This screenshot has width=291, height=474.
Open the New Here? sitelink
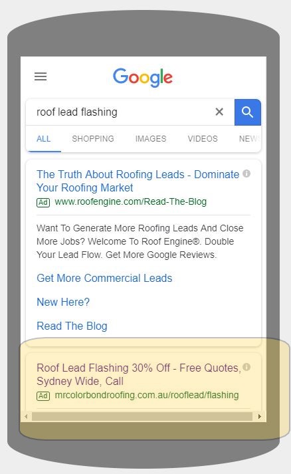[63, 302]
